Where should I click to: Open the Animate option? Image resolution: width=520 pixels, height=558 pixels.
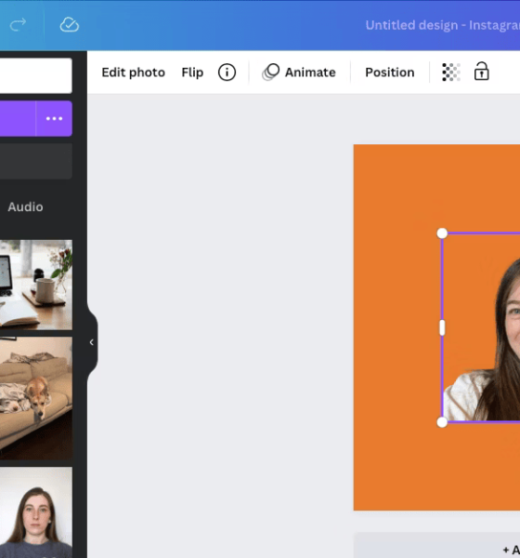click(299, 73)
